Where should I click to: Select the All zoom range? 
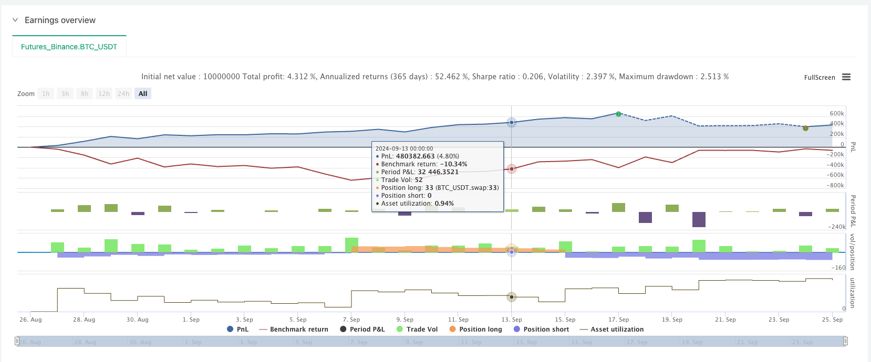[x=143, y=93]
